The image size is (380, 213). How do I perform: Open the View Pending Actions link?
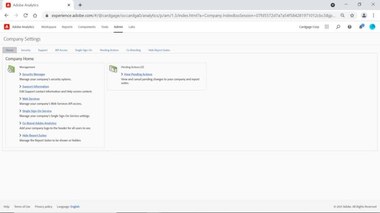click(138, 74)
